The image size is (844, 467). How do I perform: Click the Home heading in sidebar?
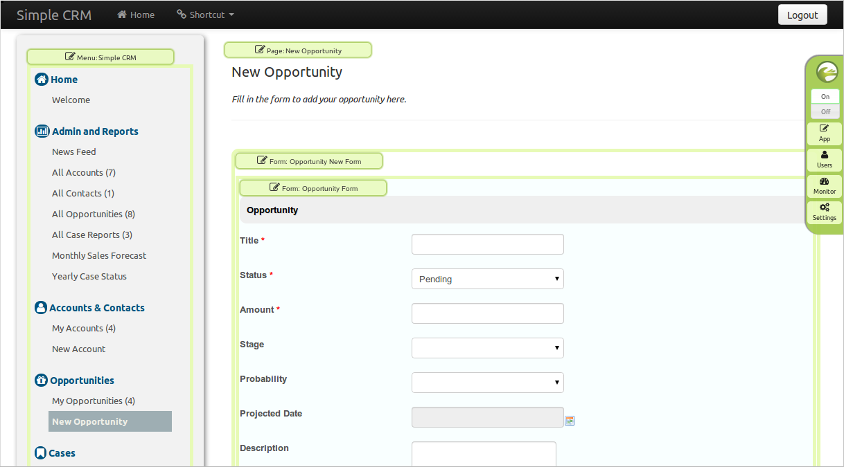click(64, 80)
